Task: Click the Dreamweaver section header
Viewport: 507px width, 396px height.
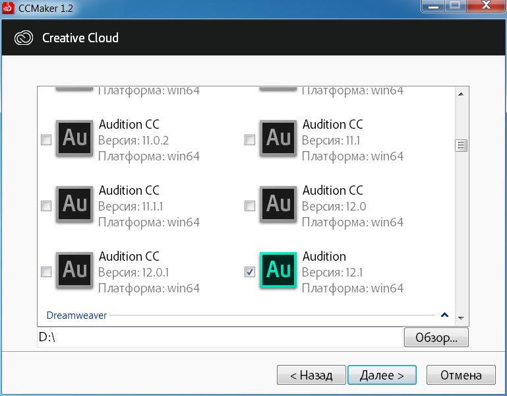Action: pos(76,315)
